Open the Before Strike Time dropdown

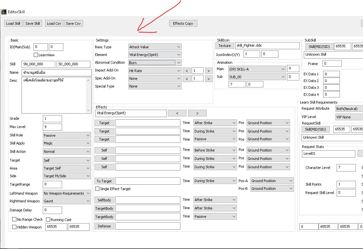coord(215,150)
